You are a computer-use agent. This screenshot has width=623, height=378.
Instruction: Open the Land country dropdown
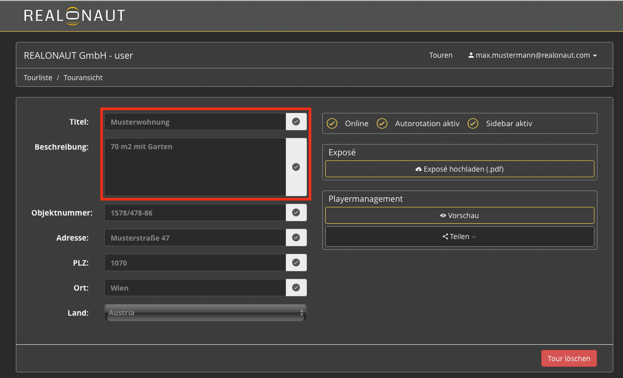tap(205, 313)
